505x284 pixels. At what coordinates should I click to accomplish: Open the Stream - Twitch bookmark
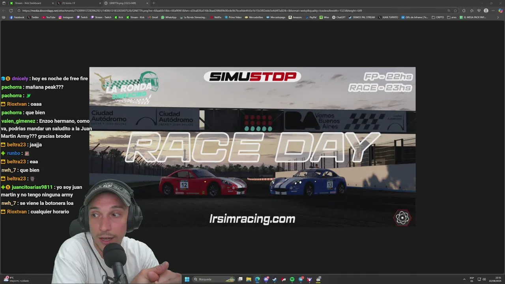[x=101, y=17]
